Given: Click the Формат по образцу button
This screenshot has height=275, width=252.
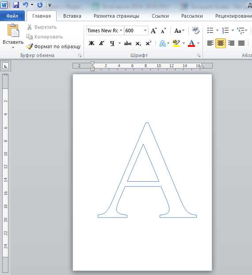Looking at the screenshot, I should [x=53, y=46].
